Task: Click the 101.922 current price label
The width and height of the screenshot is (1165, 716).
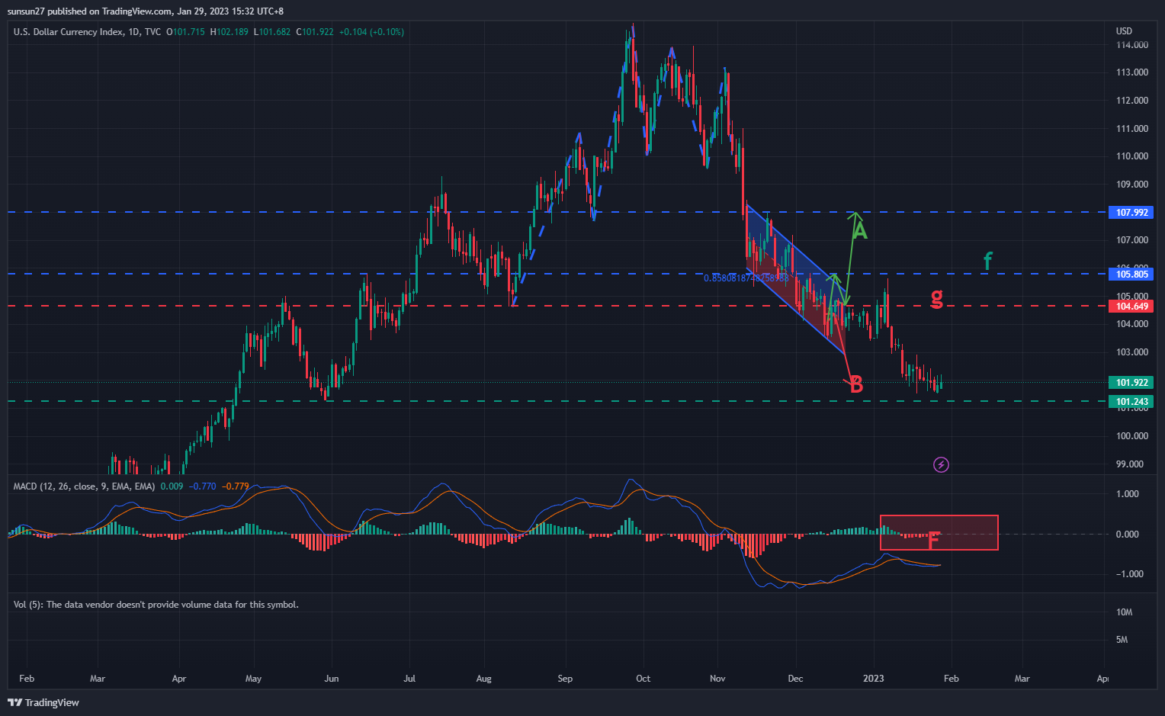Action: point(1131,382)
